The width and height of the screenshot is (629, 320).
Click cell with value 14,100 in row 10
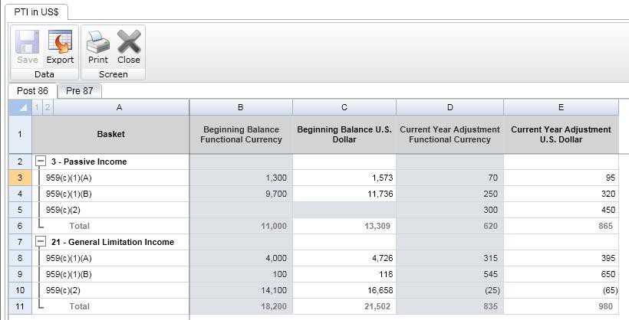(x=241, y=290)
